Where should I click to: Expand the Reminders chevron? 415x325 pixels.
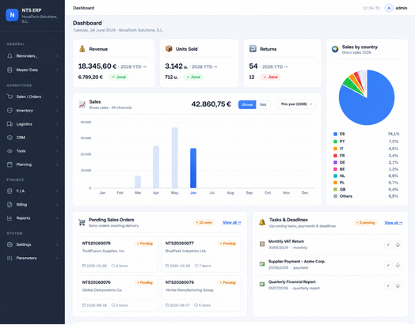pyautogui.click(x=57, y=56)
